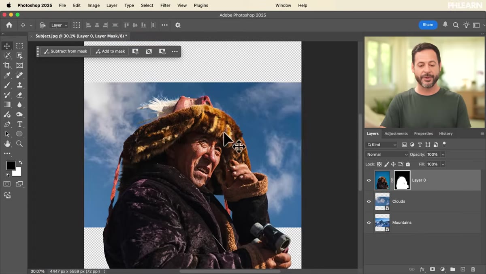Open notifications bell

(x=445, y=25)
